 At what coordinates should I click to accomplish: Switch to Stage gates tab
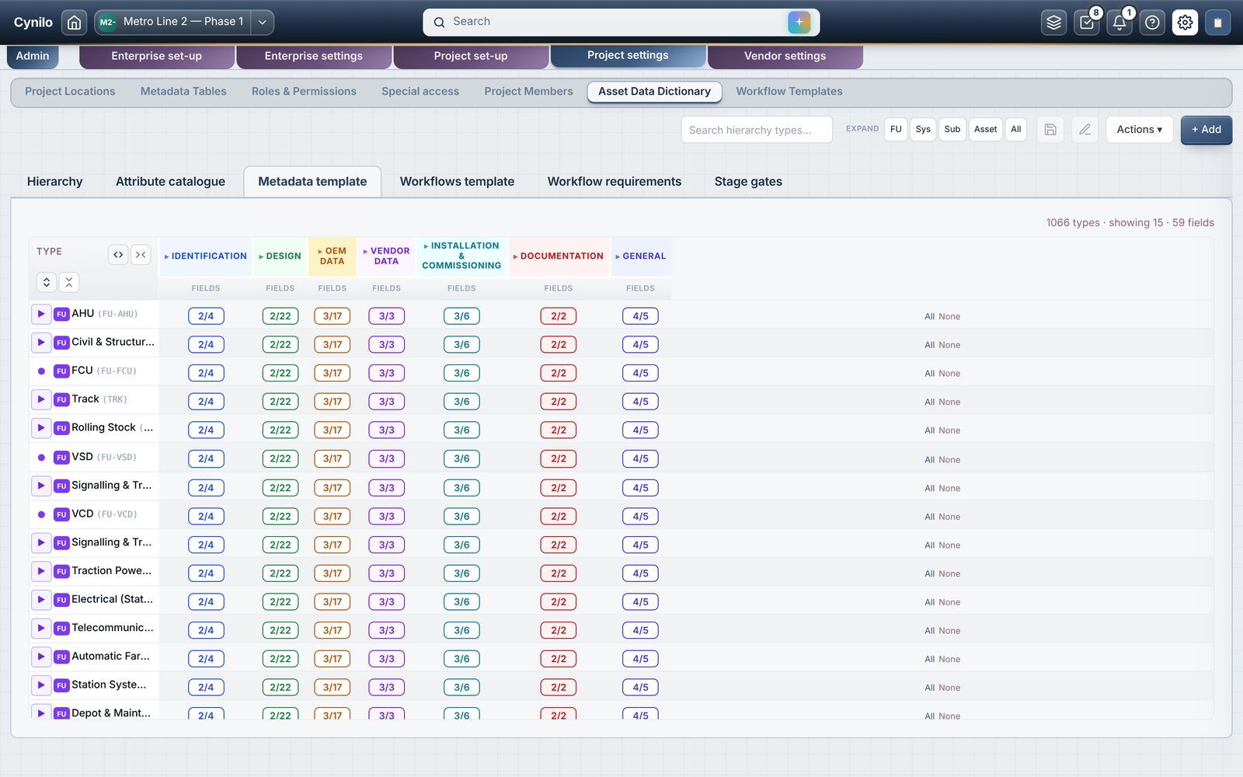pyautogui.click(x=748, y=182)
